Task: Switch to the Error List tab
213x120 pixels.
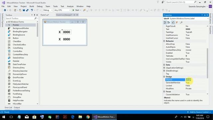Action: click(x=8, y=107)
